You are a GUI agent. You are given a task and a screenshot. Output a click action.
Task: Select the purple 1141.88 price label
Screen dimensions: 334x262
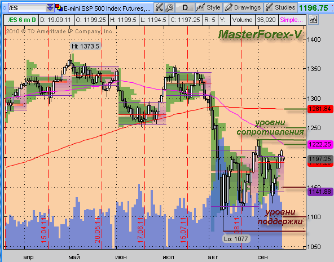click(320, 192)
